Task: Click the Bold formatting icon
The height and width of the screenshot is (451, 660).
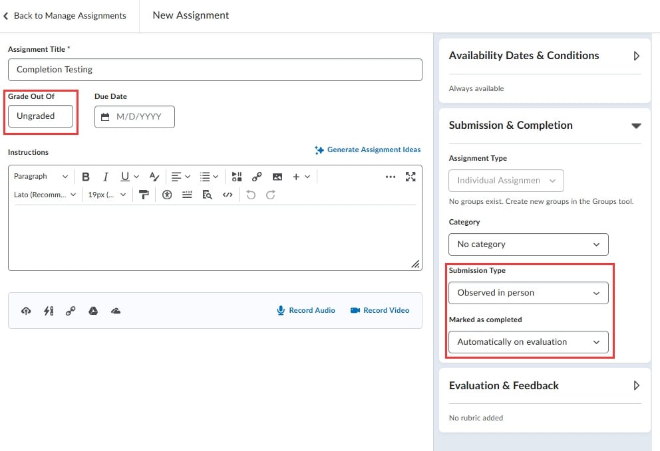Action: pyautogui.click(x=85, y=177)
